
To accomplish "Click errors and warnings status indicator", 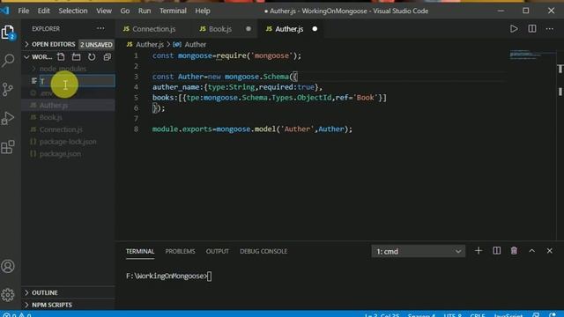I will coord(17,315).
